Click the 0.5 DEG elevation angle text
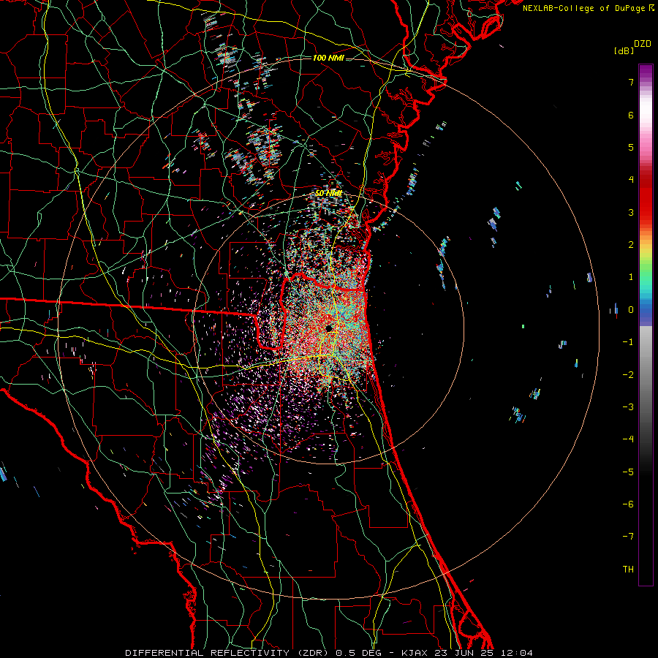 [x=359, y=653]
